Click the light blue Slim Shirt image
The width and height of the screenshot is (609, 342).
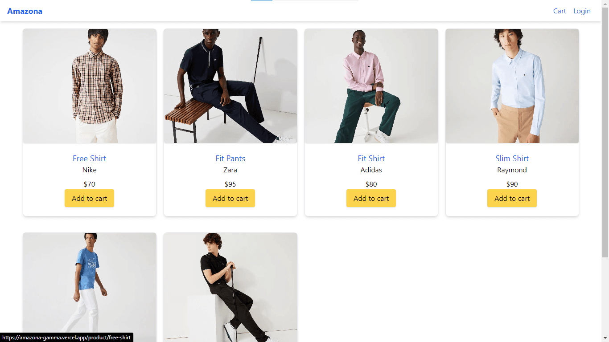(512, 86)
